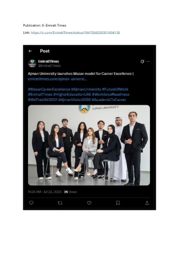Open the x.com EmiratiTimes status link
This screenshot has height=255, width=196.
click(x=75, y=32)
